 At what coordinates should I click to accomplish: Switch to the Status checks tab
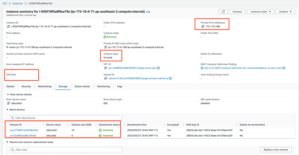click(82, 86)
